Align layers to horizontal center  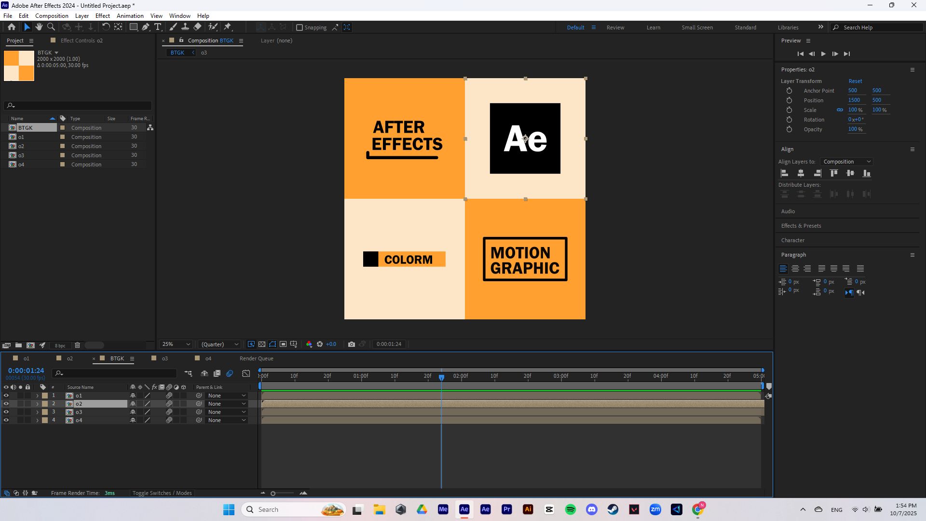(801, 173)
